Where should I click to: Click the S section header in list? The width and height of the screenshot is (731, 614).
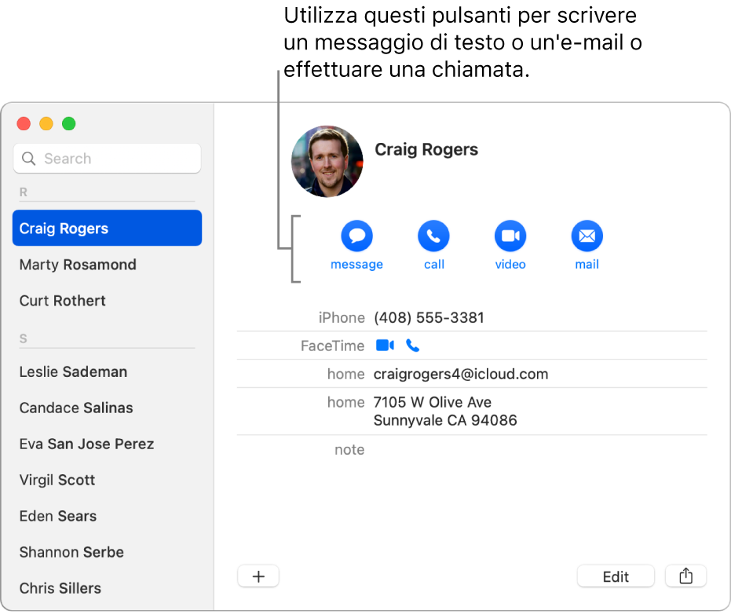click(24, 338)
